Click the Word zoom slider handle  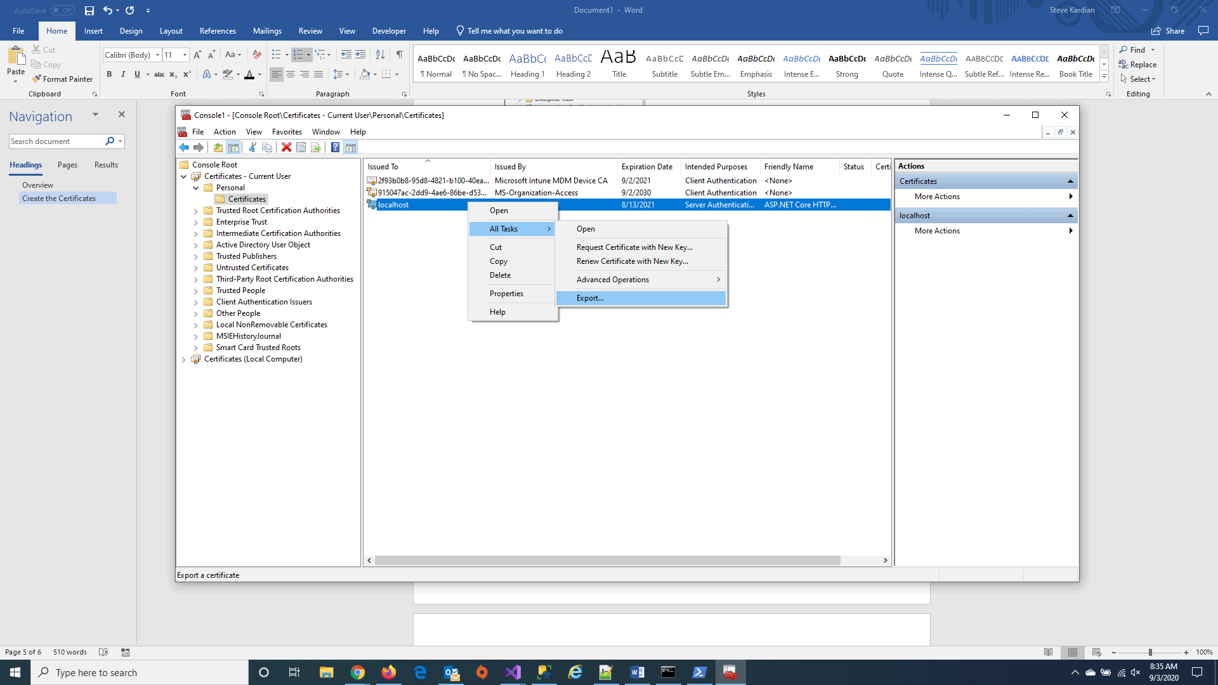click(1150, 652)
